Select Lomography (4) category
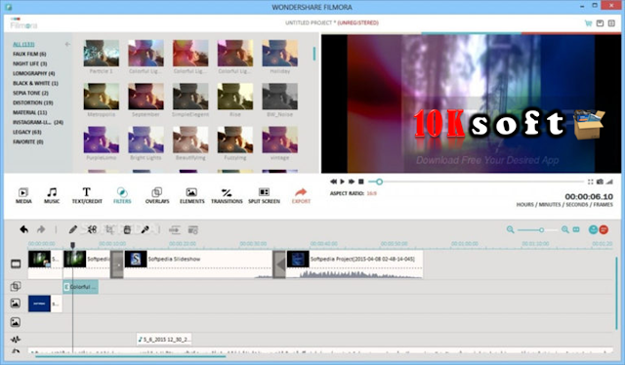 [33, 73]
